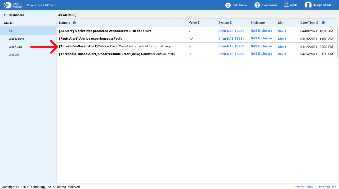Select Last 7 Days alert filter
The image size is (339, 189).
tap(15, 47)
